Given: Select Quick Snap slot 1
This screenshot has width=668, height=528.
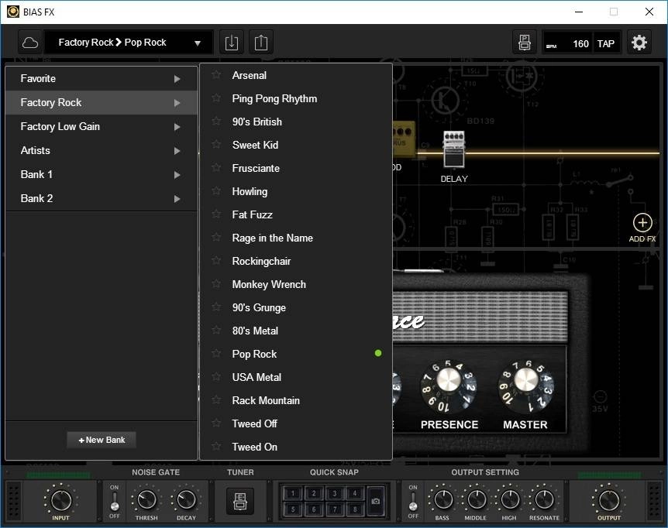Looking at the screenshot, I should click(293, 493).
